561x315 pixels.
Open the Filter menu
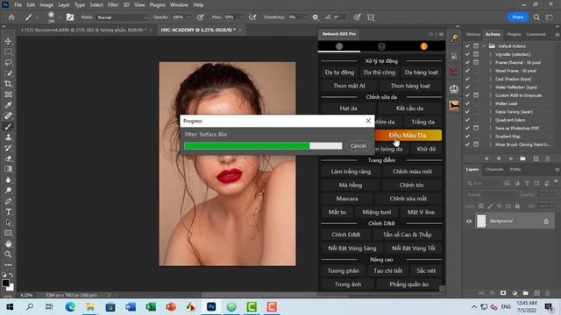113,5
